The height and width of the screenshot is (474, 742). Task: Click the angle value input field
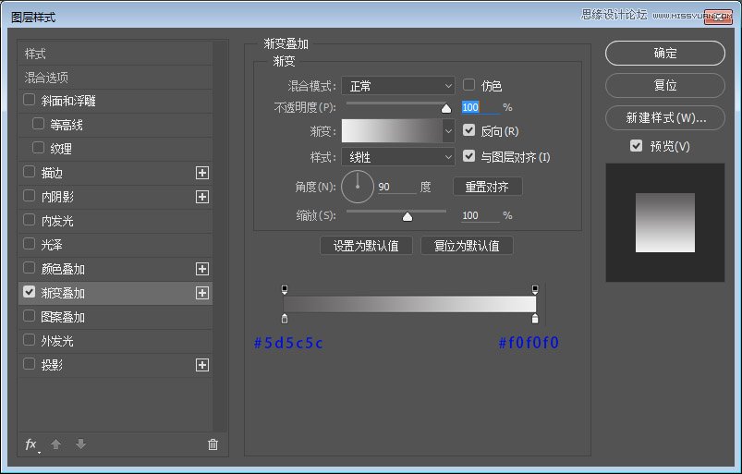point(395,187)
